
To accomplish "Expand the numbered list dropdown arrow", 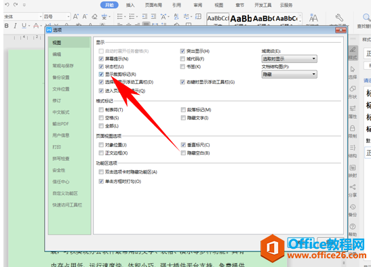I will 136,16.
